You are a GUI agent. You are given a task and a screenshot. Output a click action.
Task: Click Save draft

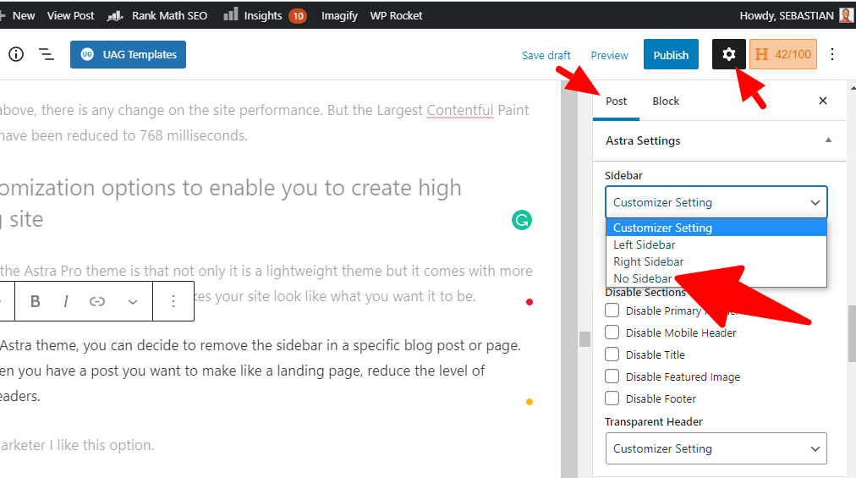click(546, 55)
